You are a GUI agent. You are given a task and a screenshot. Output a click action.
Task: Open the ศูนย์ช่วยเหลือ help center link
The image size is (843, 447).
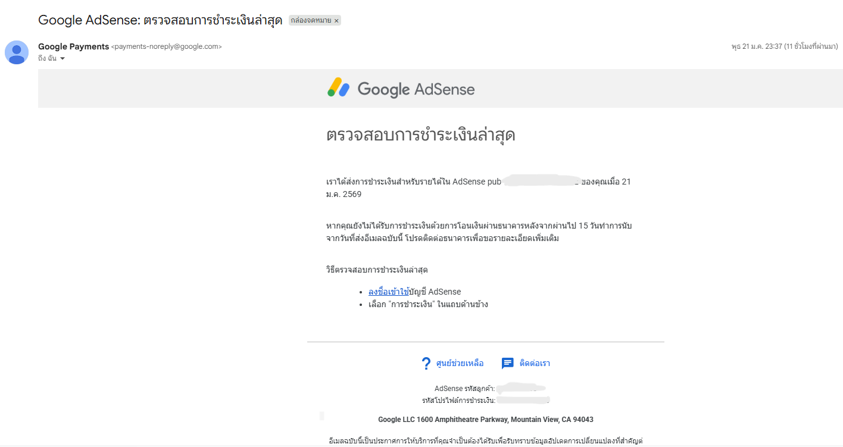[x=460, y=364]
